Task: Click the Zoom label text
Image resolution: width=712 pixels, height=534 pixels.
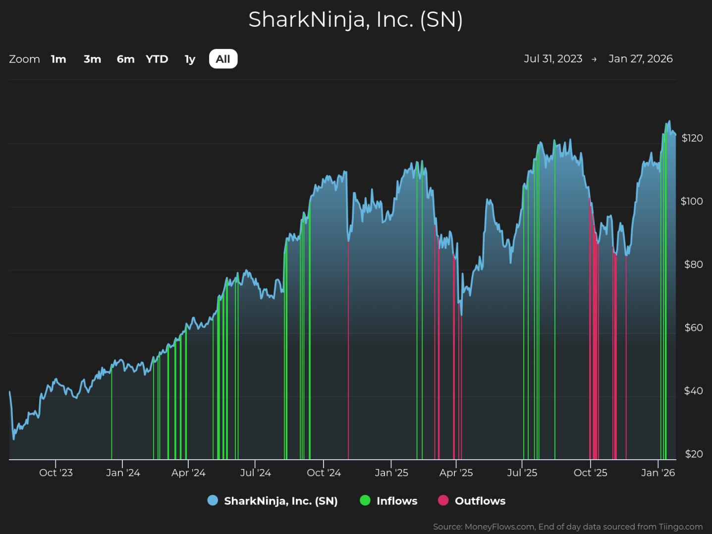Action: [x=24, y=59]
